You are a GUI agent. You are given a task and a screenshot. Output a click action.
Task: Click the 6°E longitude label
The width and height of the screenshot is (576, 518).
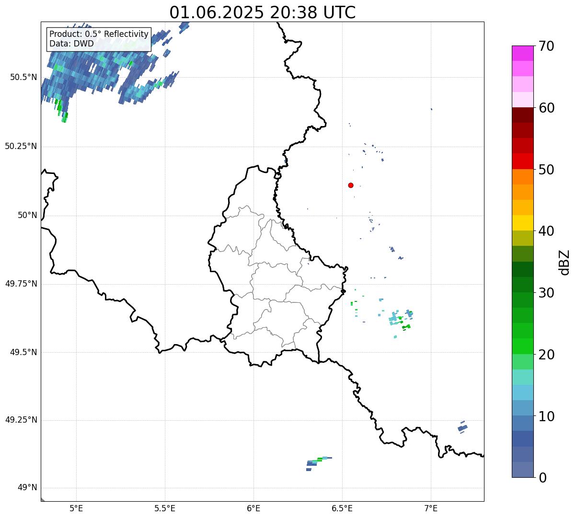pos(253,508)
